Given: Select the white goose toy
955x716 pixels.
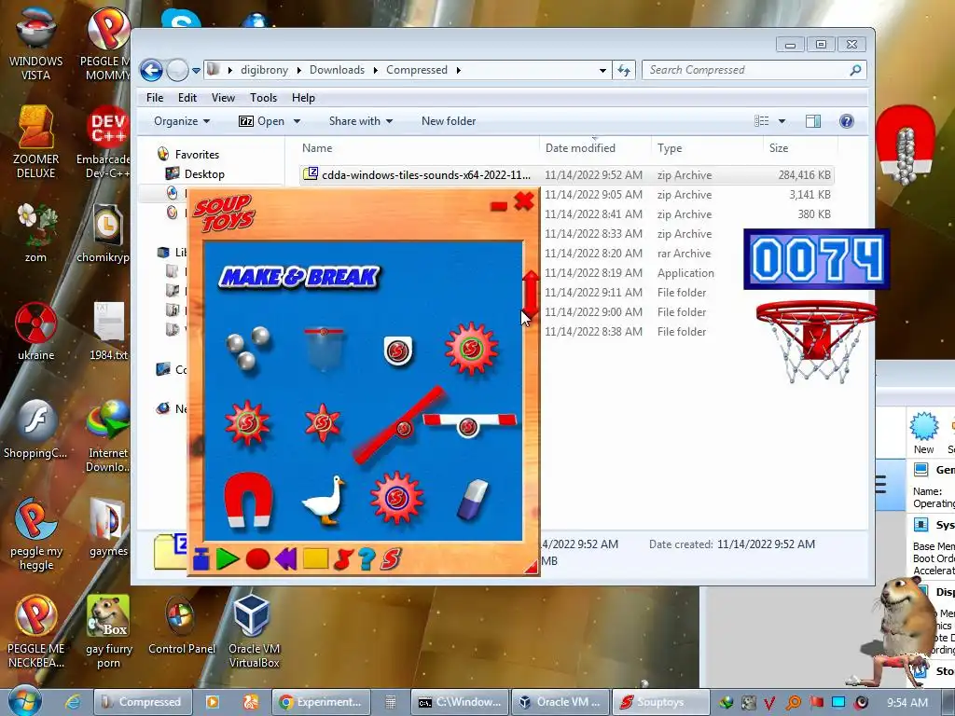Looking at the screenshot, I should tap(324, 501).
